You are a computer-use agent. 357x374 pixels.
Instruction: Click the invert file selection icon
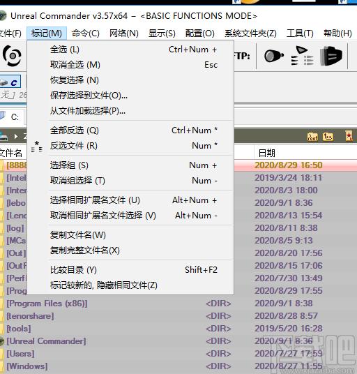[x=37, y=147]
